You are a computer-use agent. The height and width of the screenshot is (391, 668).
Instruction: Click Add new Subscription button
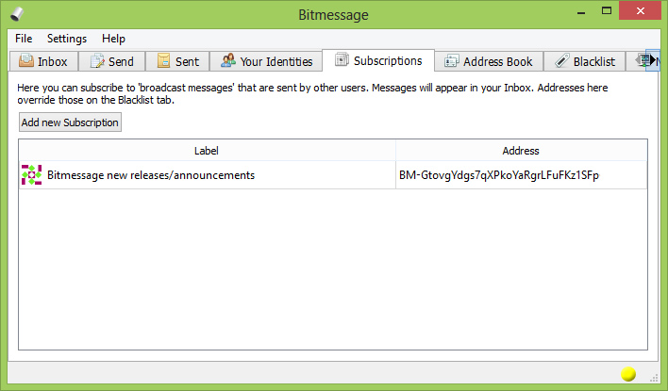(71, 122)
